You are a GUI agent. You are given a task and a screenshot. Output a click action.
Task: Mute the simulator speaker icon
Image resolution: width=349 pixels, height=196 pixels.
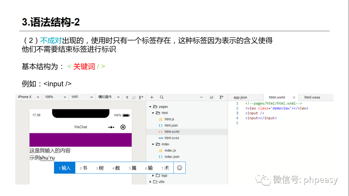(x=127, y=97)
